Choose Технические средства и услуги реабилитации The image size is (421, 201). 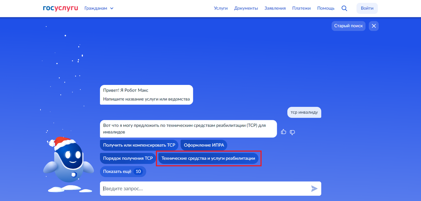click(208, 158)
